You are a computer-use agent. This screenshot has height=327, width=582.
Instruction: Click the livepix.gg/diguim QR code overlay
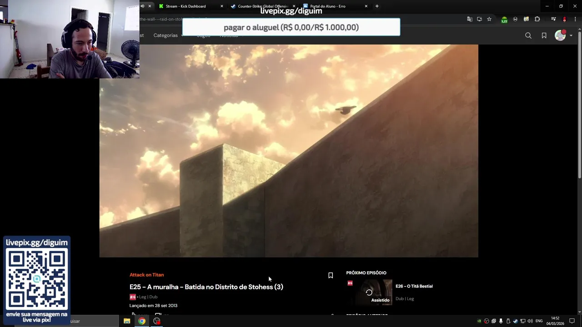(x=37, y=280)
